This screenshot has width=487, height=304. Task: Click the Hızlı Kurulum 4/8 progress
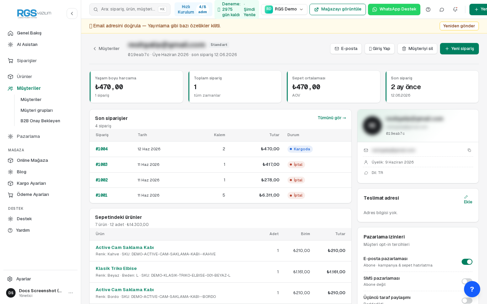point(193,9)
